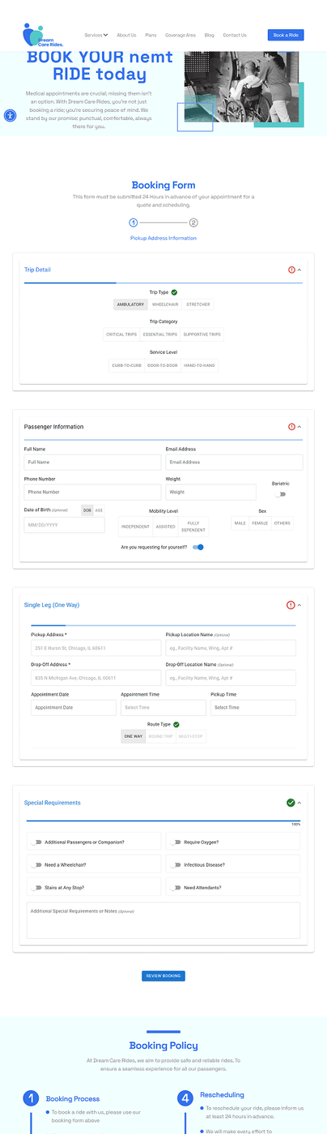Choose Female sex option
The height and width of the screenshot is (1134, 327).
(x=260, y=523)
